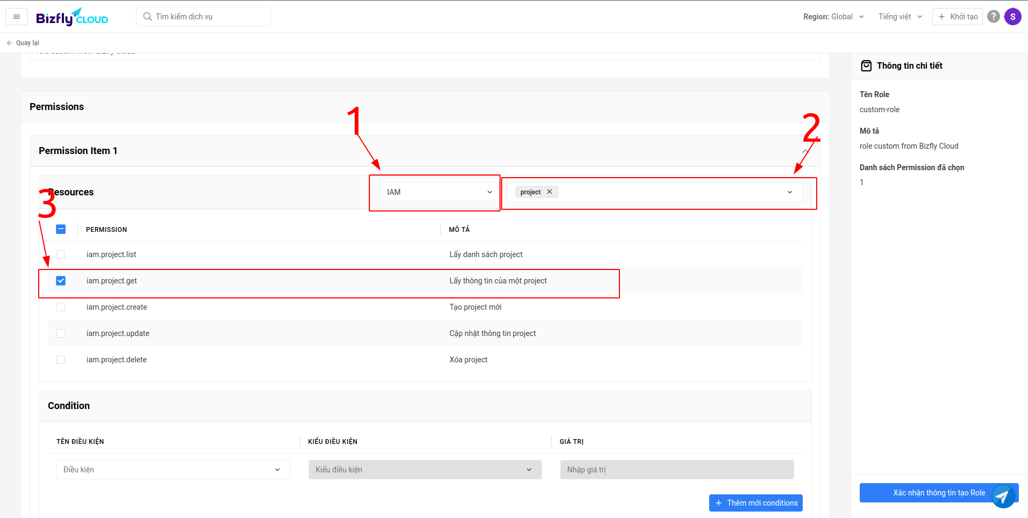The height and width of the screenshot is (518, 1028).
Task: Open the hamburger menu in top bar
Action: tap(17, 17)
